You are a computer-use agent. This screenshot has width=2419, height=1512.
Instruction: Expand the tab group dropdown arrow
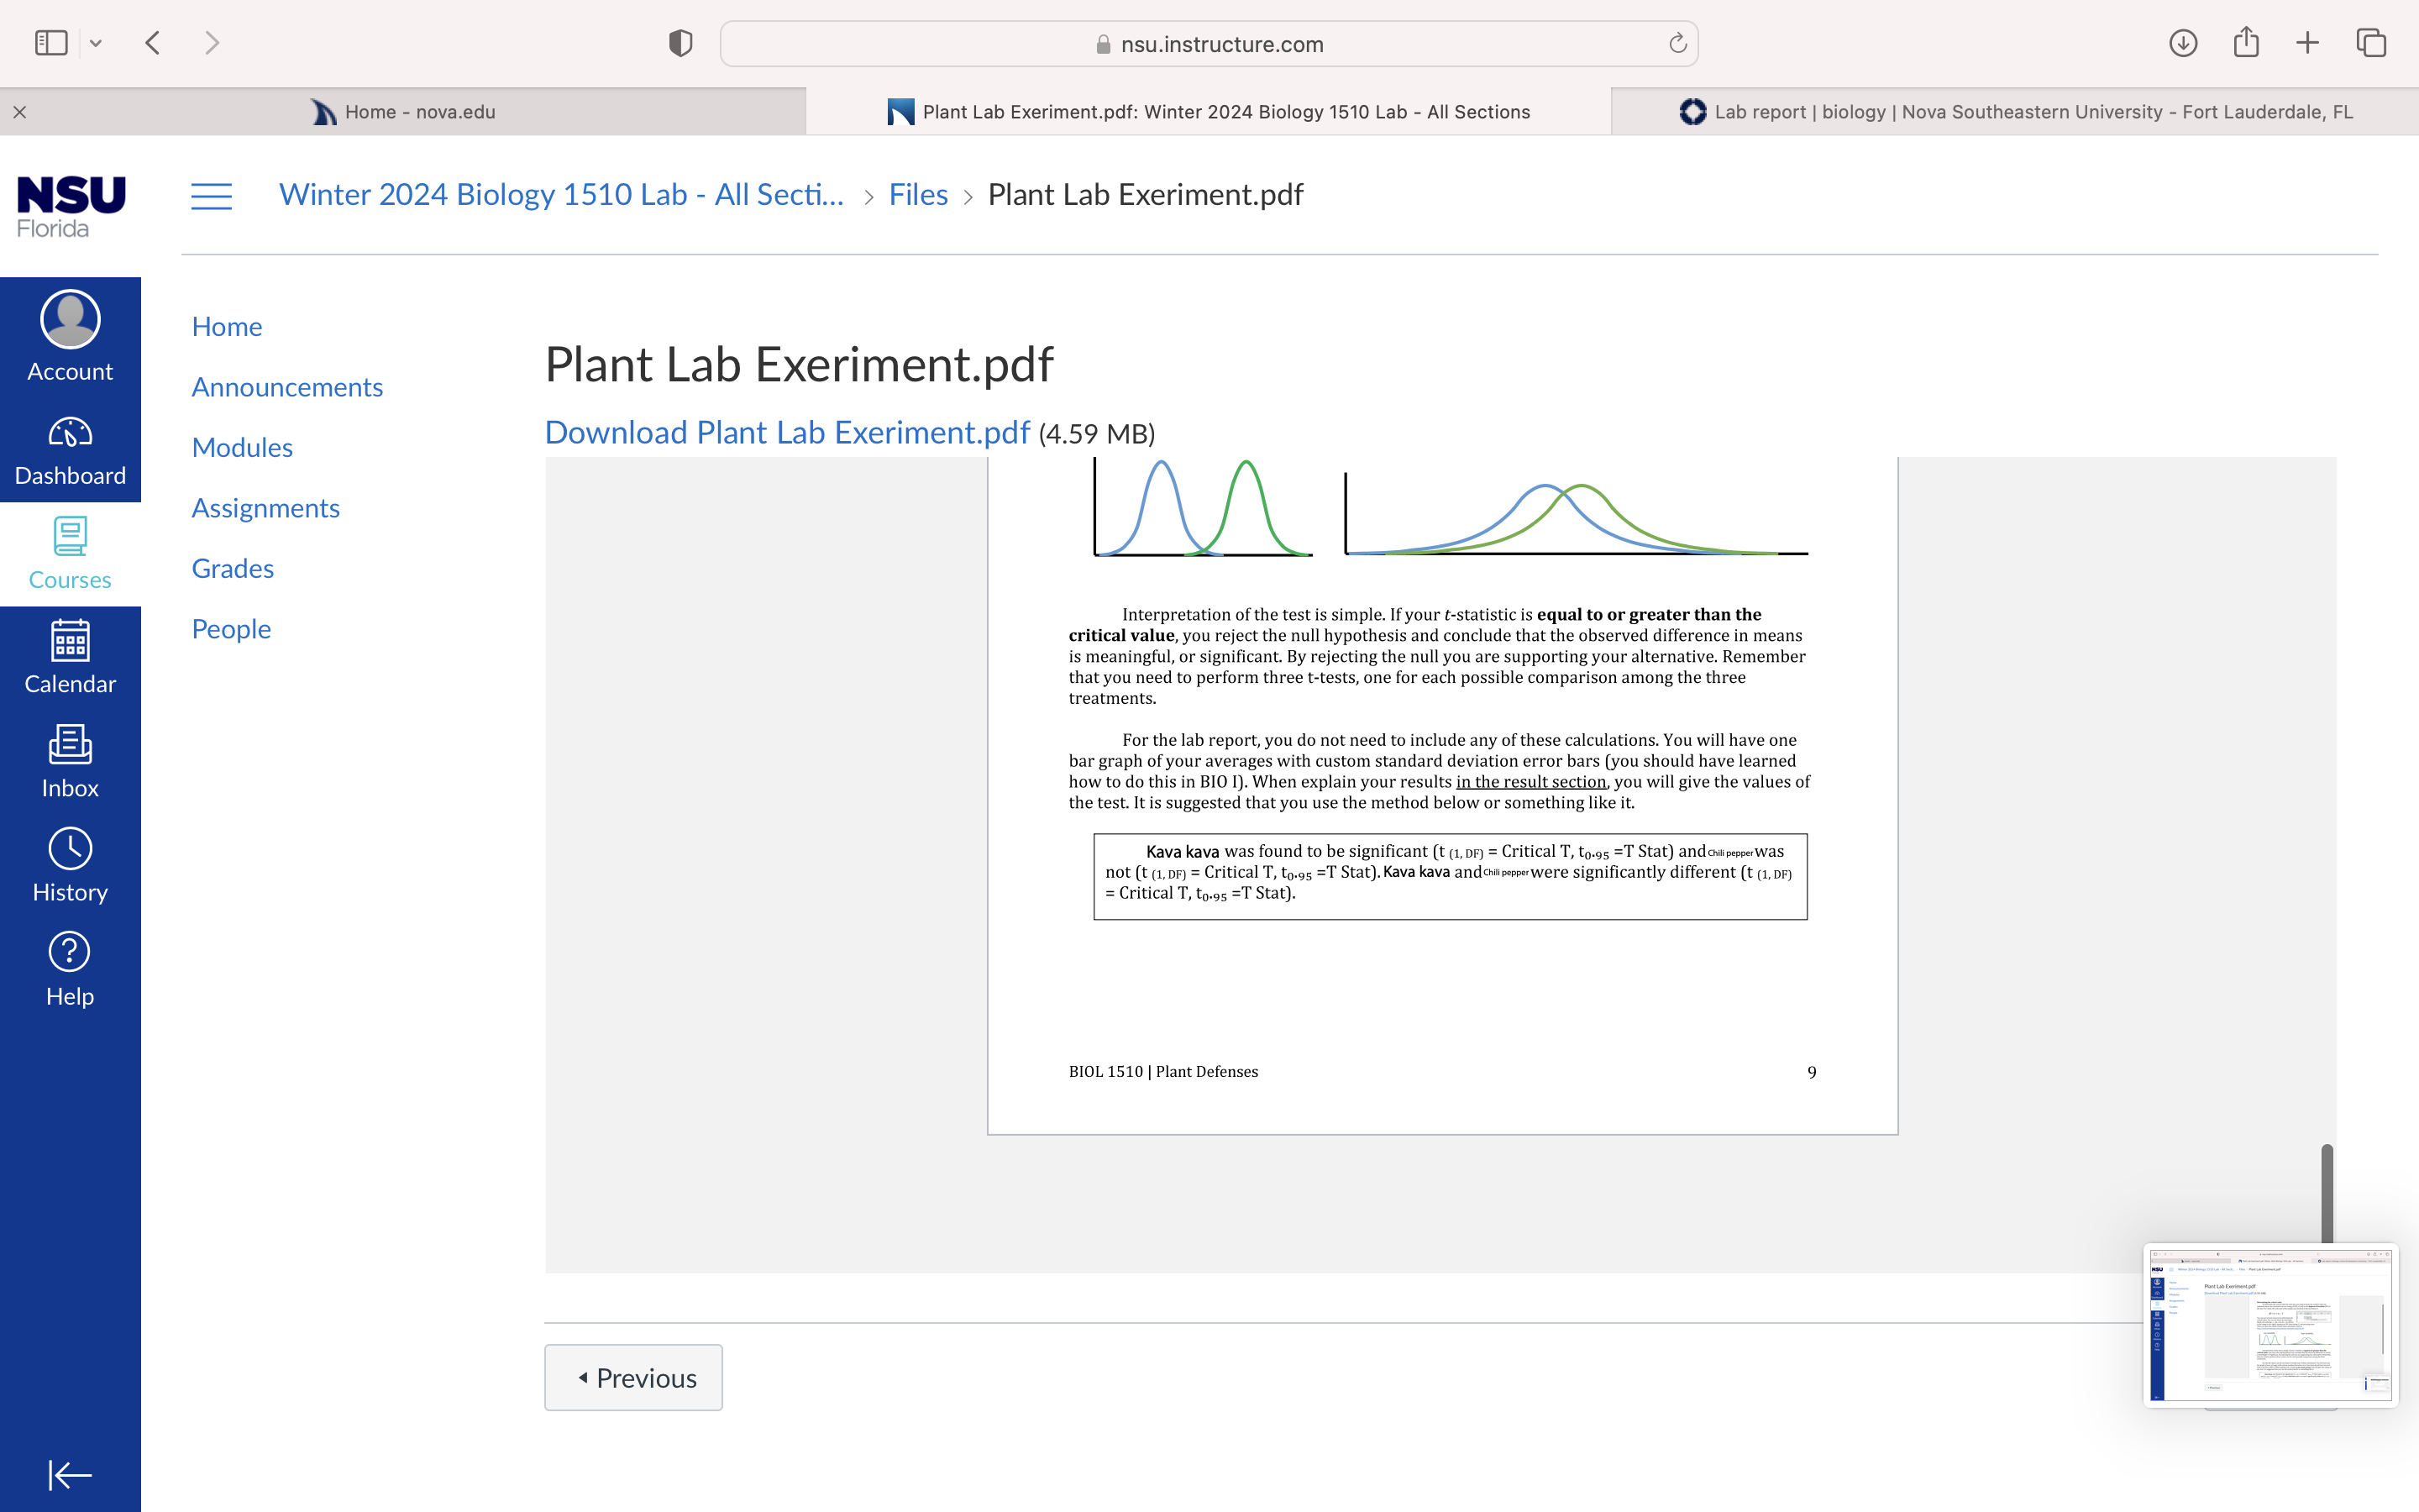96,43
